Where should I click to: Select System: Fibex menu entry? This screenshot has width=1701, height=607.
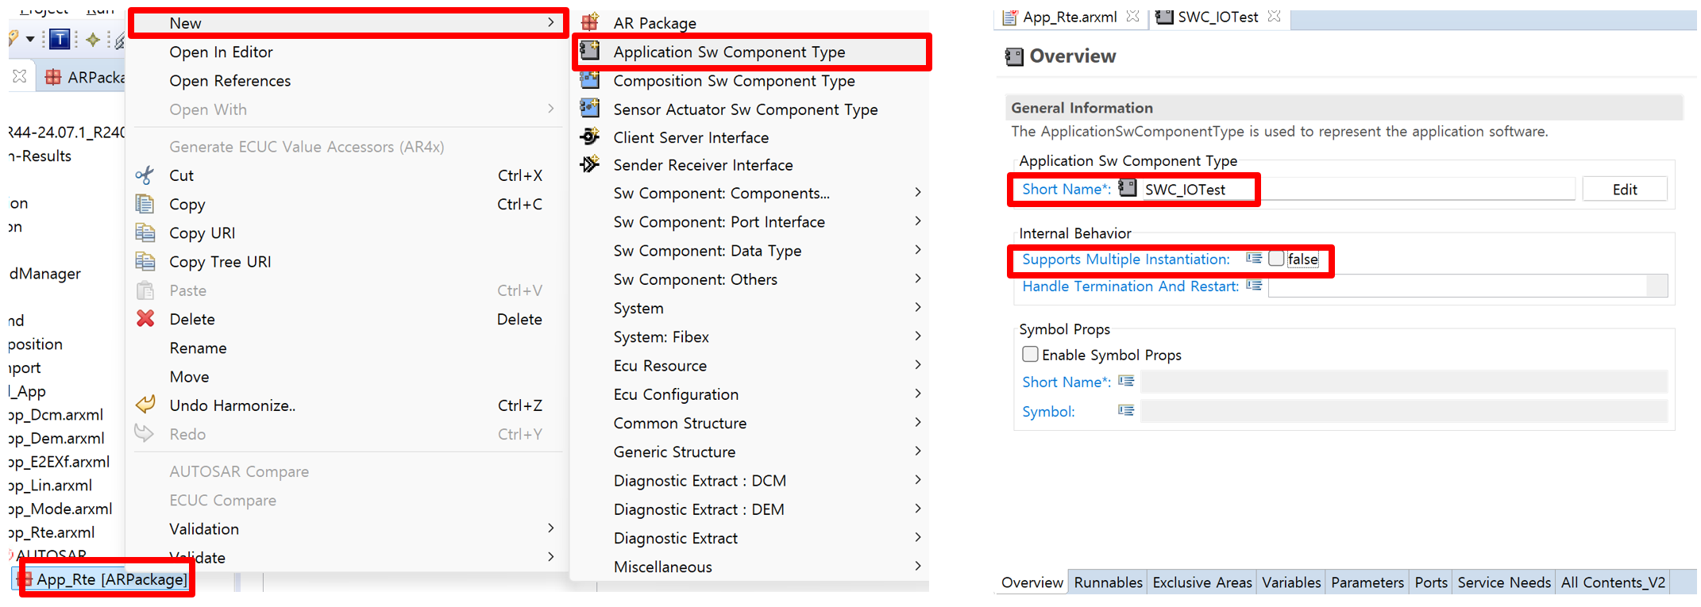point(661,336)
